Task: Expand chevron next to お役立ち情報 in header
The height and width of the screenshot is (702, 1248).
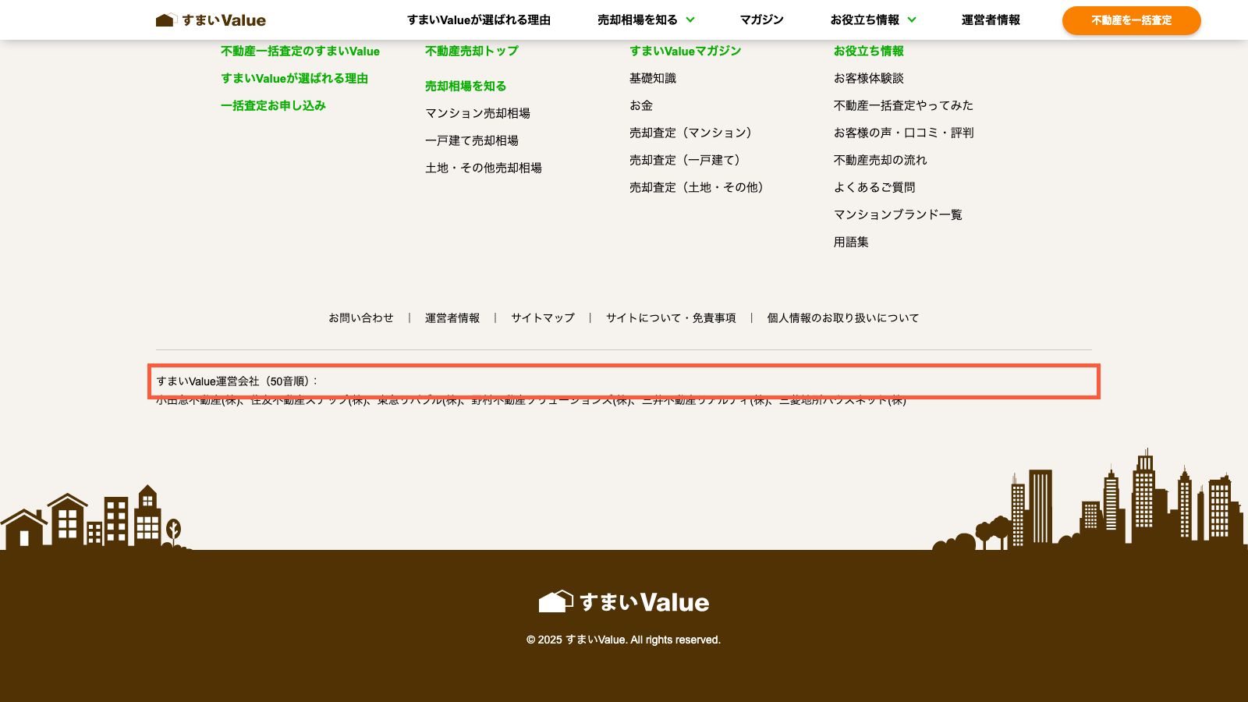Action: click(912, 20)
